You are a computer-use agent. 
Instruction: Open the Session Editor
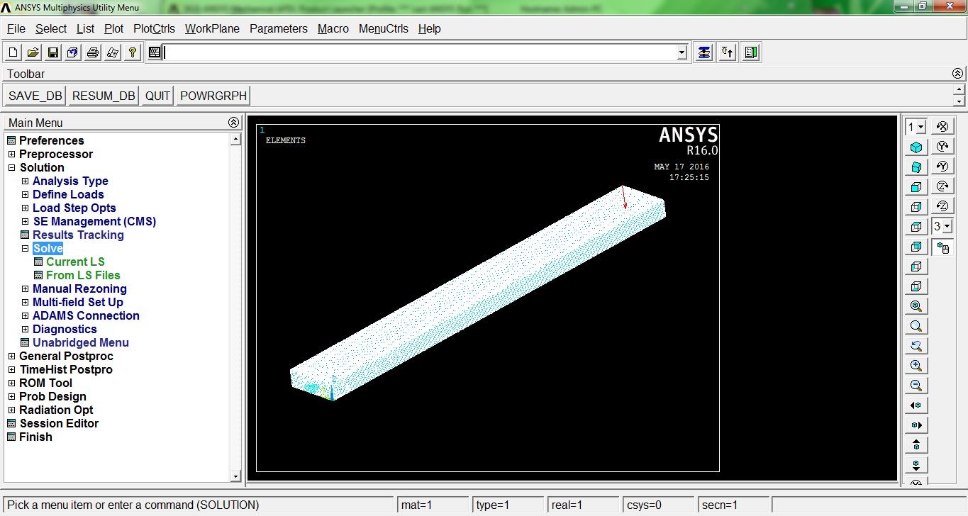point(59,423)
